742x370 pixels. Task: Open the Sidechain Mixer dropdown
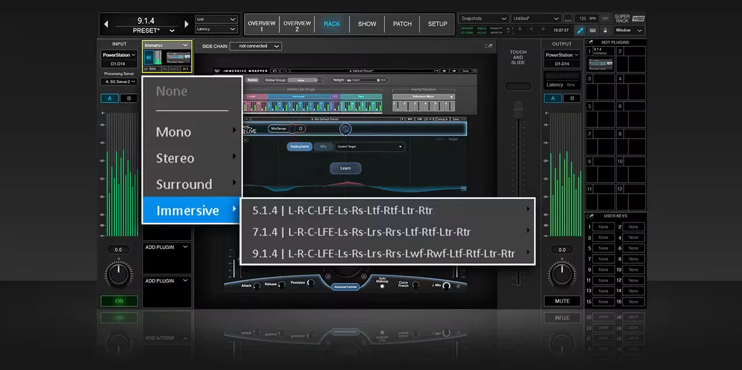[x=424, y=97]
